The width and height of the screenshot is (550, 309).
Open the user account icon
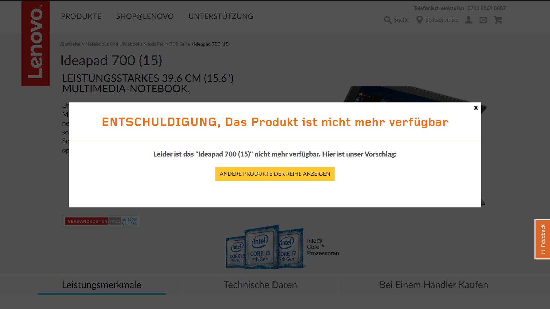click(x=469, y=20)
